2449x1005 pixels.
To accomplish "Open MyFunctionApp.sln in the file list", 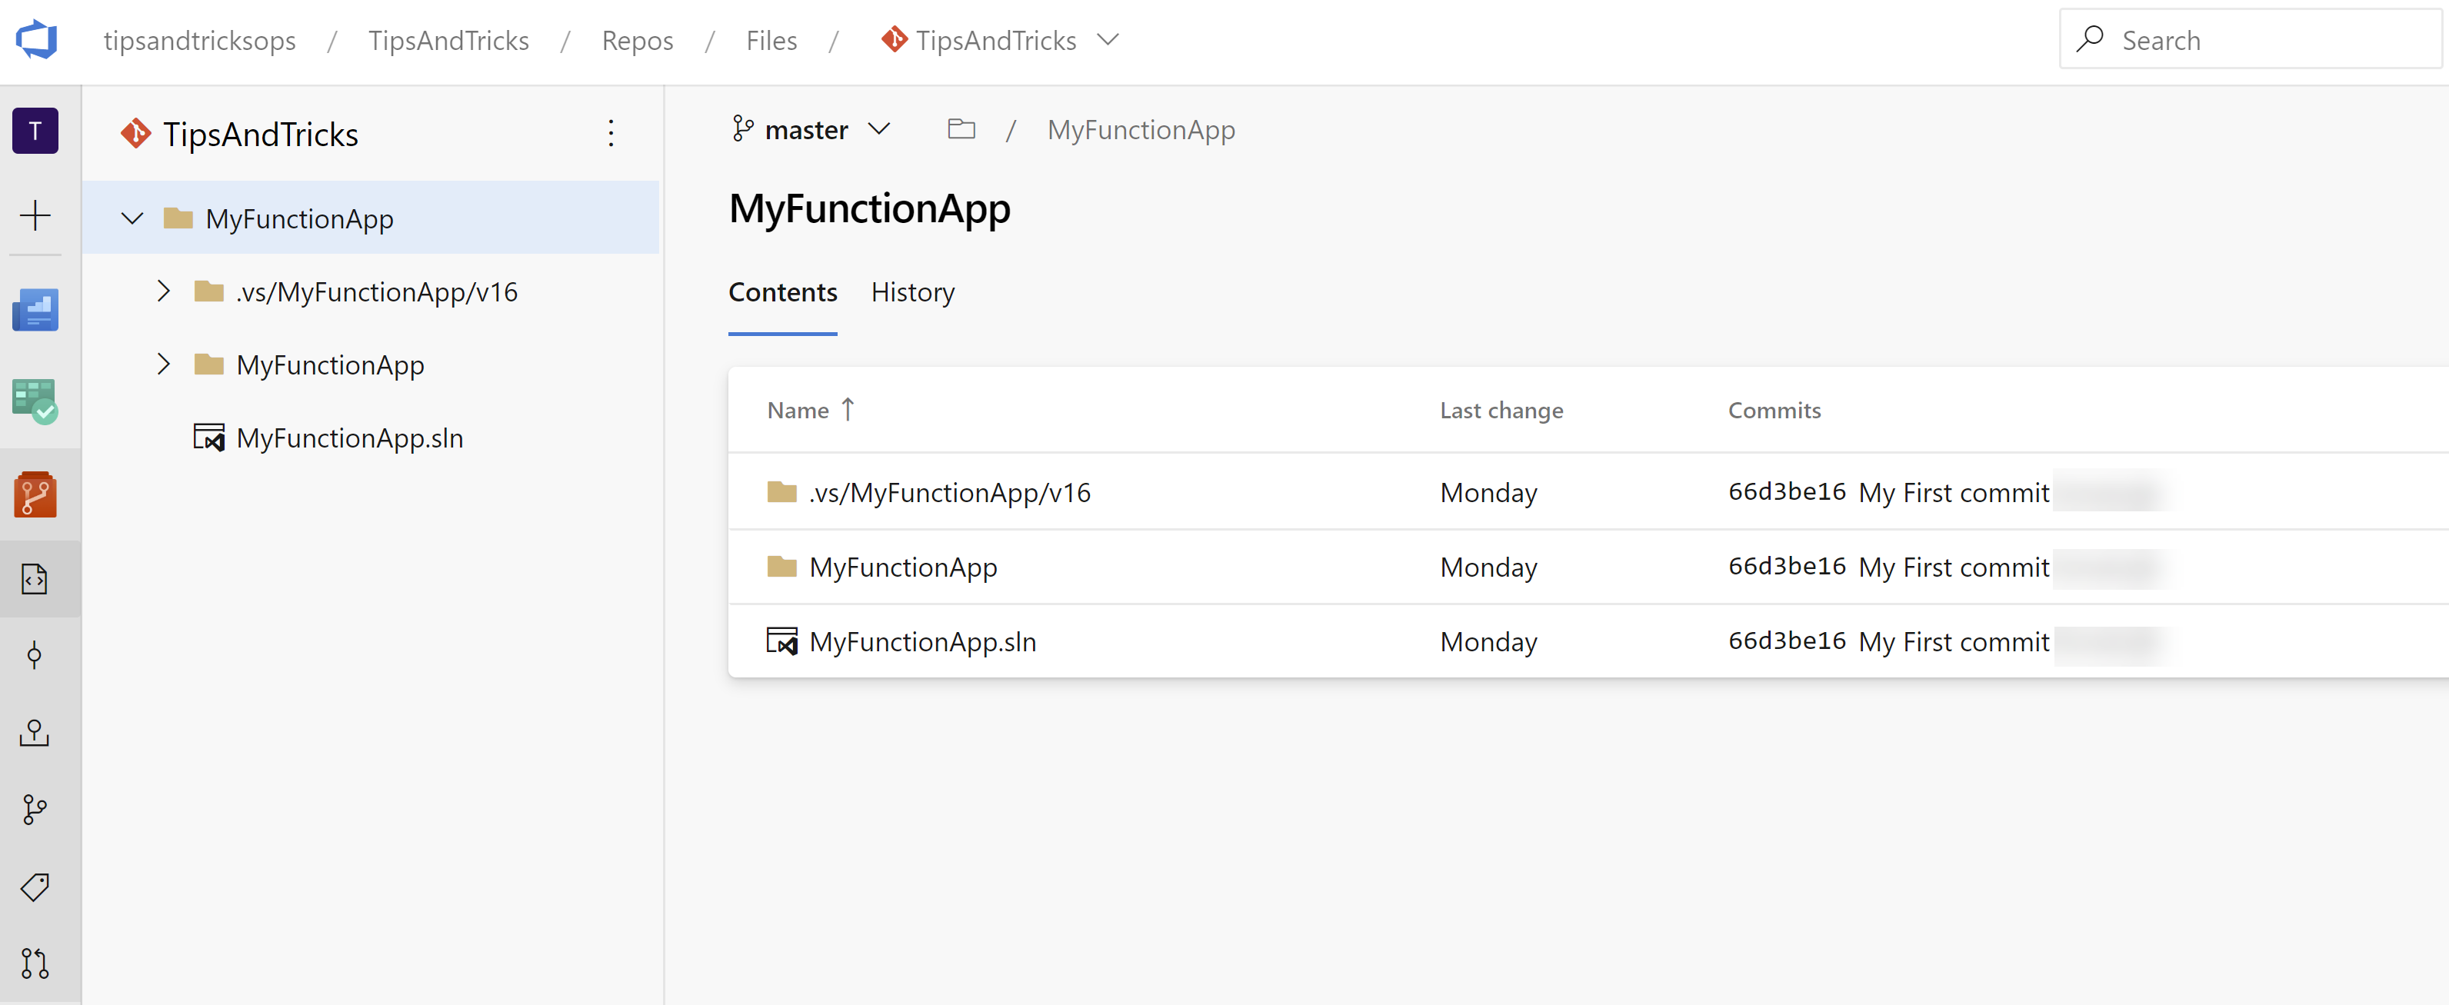I will coord(922,642).
